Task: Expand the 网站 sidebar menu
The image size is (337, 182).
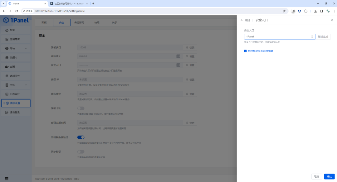Action: pos(14,48)
